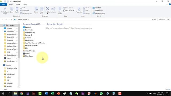This screenshot has width=171, height=96.
Task: Expand the Open command dropdown arrow
Action: tap(90, 8)
